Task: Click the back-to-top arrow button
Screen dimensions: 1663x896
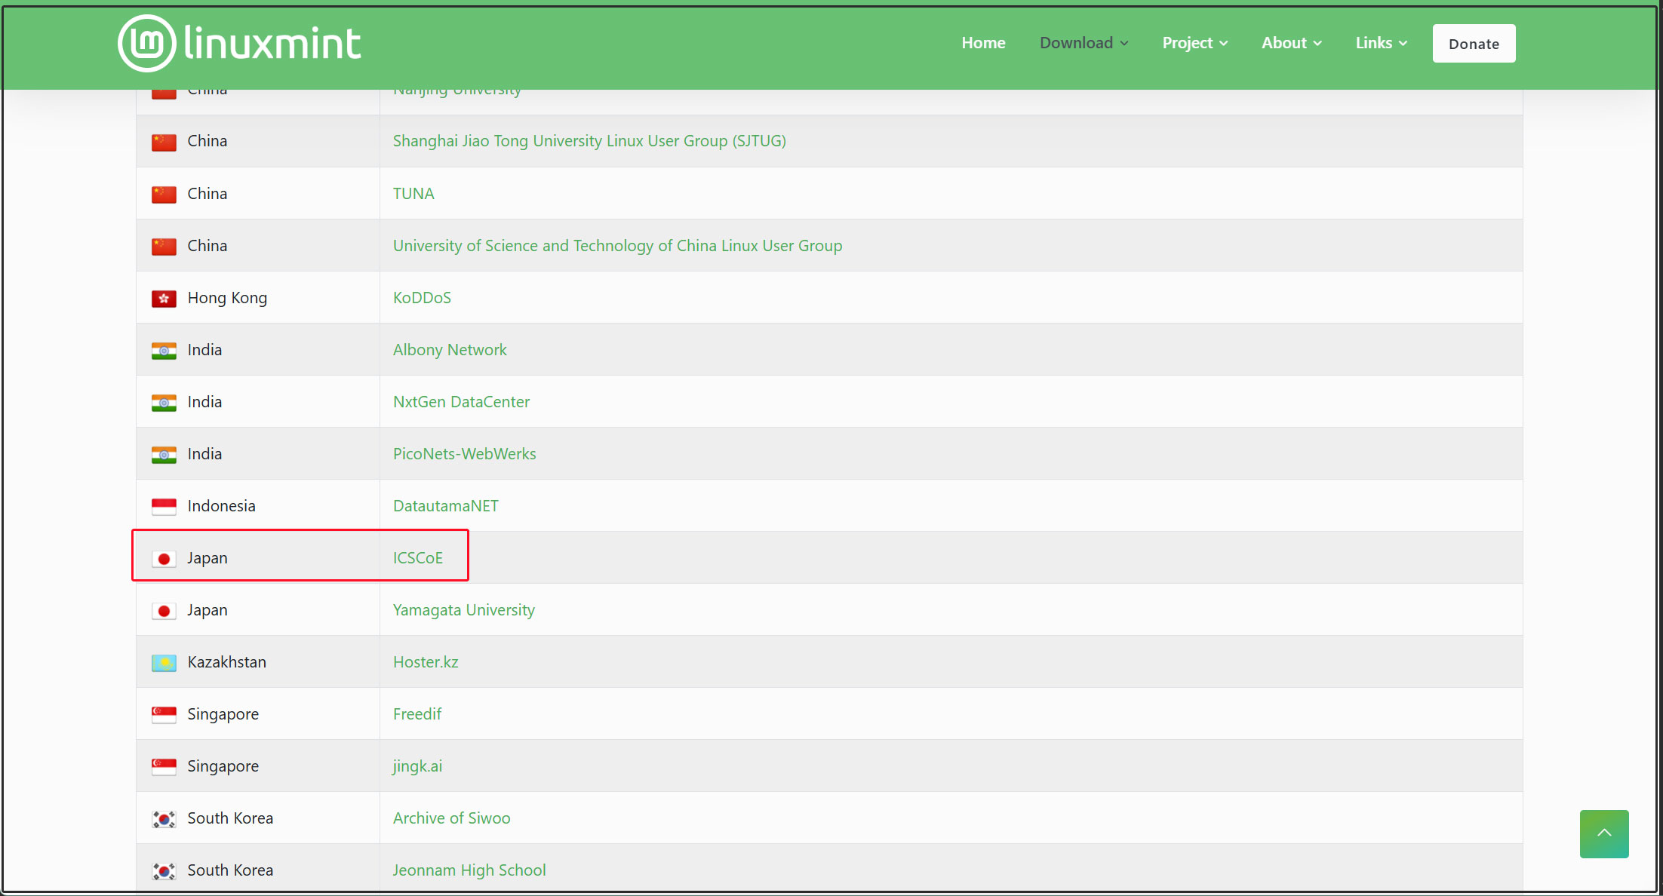Action: point(1604,833)
